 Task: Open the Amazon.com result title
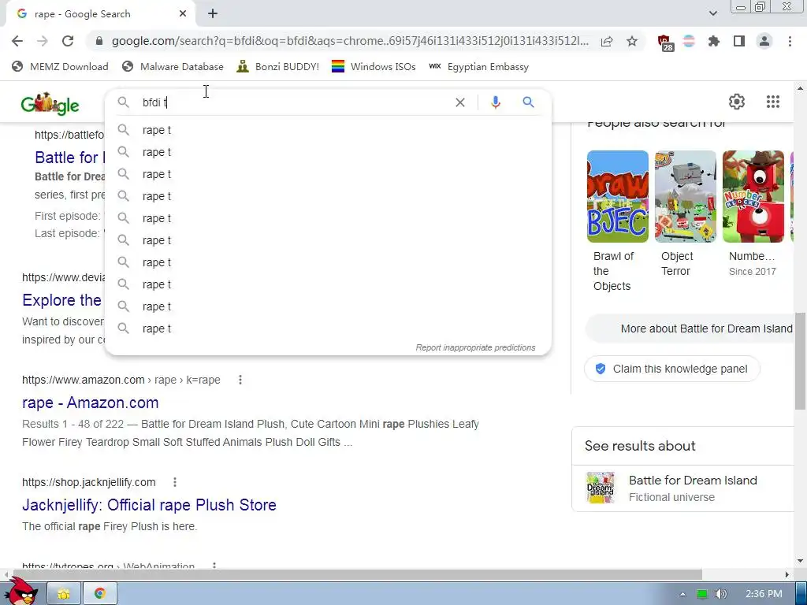click(x=91, y=403)
